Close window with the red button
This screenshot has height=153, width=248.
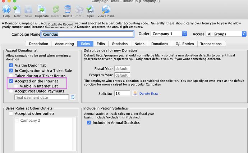[x=3, y=1]
